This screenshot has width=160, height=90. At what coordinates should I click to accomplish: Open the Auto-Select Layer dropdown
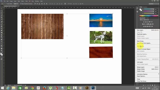16,4
